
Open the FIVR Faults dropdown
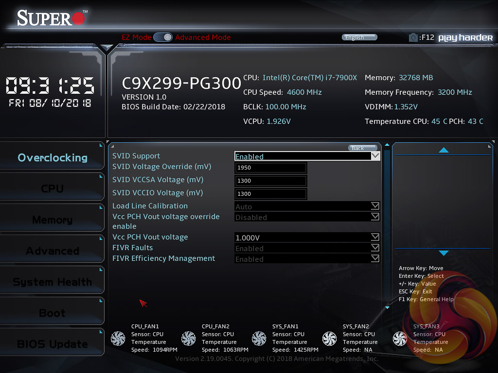(307, 248)
